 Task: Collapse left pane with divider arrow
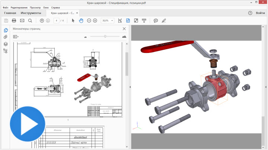coord(130,87)
